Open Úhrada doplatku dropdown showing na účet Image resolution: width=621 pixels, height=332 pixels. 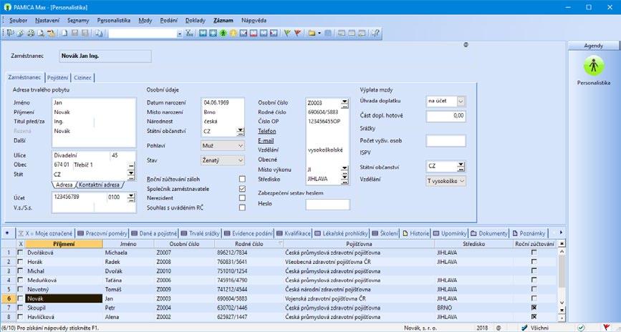point(461,102)
